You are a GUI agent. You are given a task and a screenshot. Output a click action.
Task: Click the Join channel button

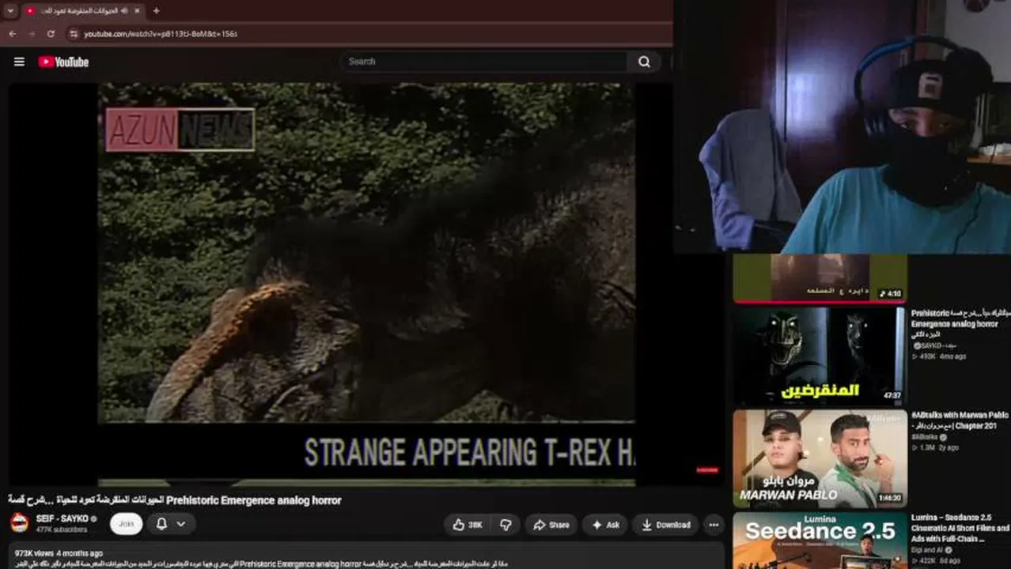coord(126,524)
